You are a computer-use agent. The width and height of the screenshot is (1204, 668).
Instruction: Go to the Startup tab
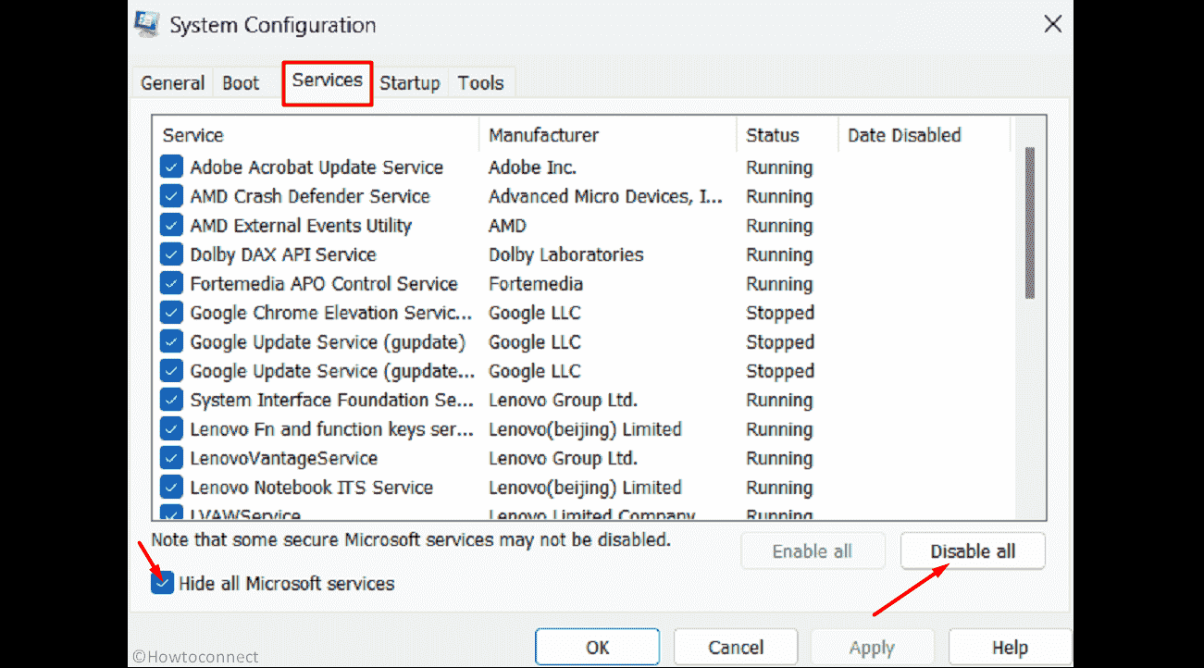click(x=410, y=83)
